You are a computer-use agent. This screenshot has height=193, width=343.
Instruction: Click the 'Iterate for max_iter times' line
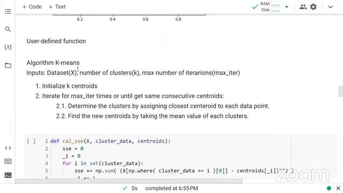tap(133, 96)
